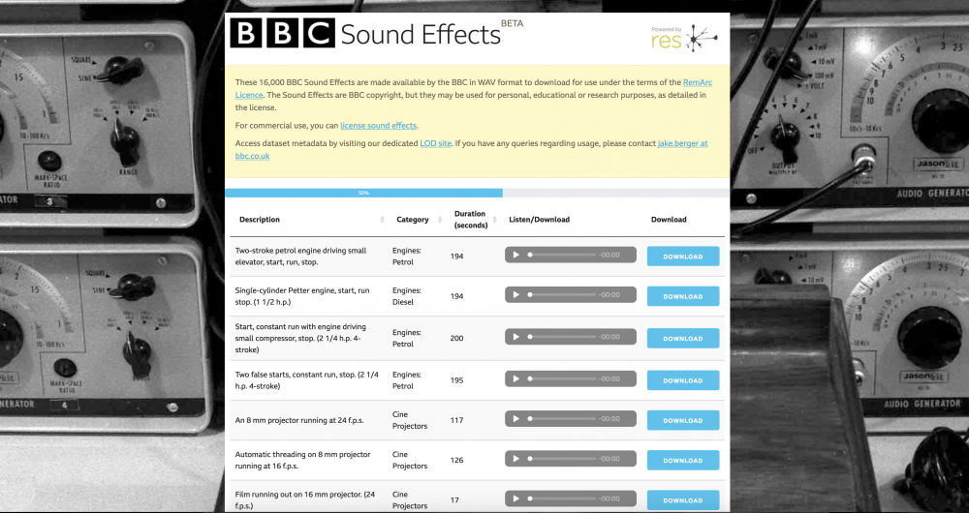The image size is (969, 513).
Task: Play the 8 mm projector 24 f.p.s. sound
Action: (516, 419)
